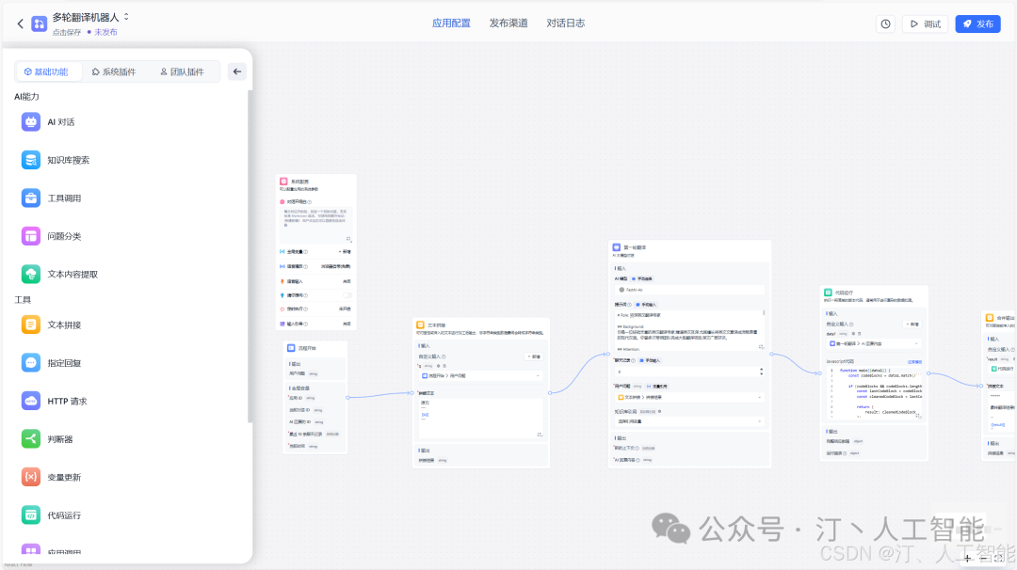
Task: Collapse the node panel with the arrow button
Action: tap(236, 71)
